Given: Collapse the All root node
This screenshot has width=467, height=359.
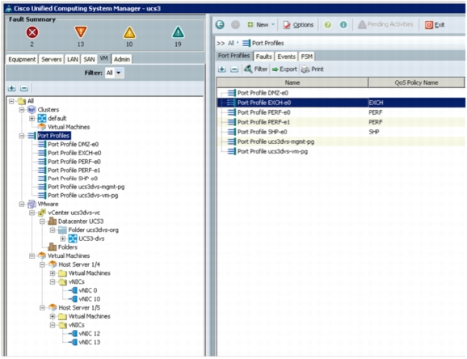Looking at the screenshot, I should 11,101.
